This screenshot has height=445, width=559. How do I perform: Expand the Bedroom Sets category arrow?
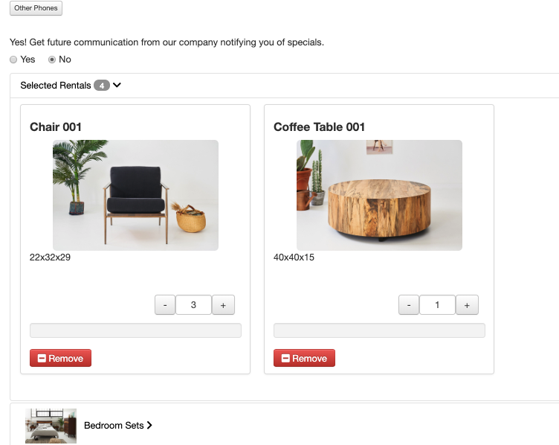tap(149, 426)
